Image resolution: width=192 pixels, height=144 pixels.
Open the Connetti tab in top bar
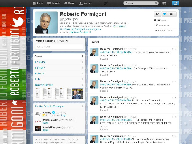click(x=53, y=3)
